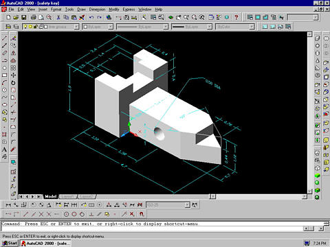Screen dimensions: 330x247
Task: Open the lineweight ByLayer dropdown
Action: click(x=210, y=27)
